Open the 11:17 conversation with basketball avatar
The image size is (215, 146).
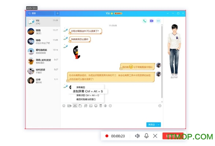point(43,31)
